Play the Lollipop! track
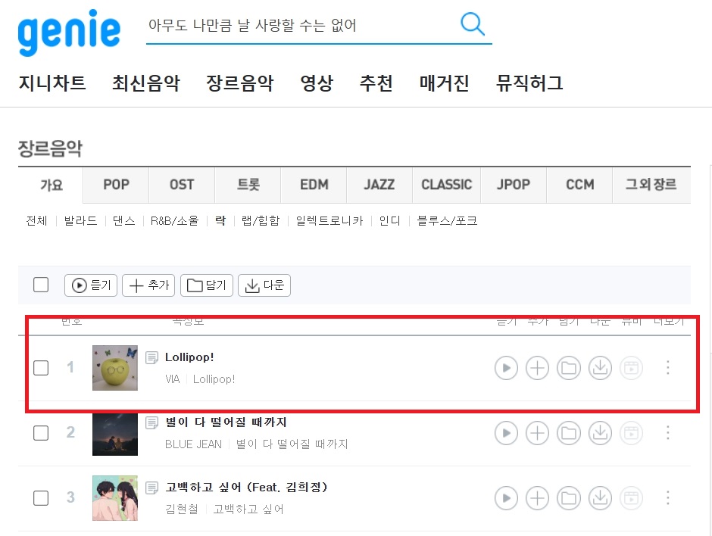This screenshot has height=536, width=712. (x=506, y=368)
